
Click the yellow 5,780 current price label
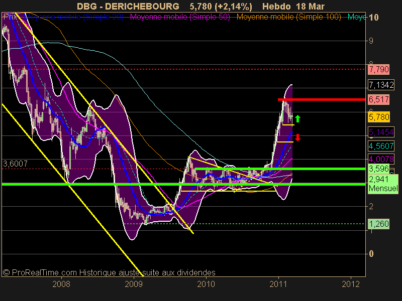coord(379,117)
